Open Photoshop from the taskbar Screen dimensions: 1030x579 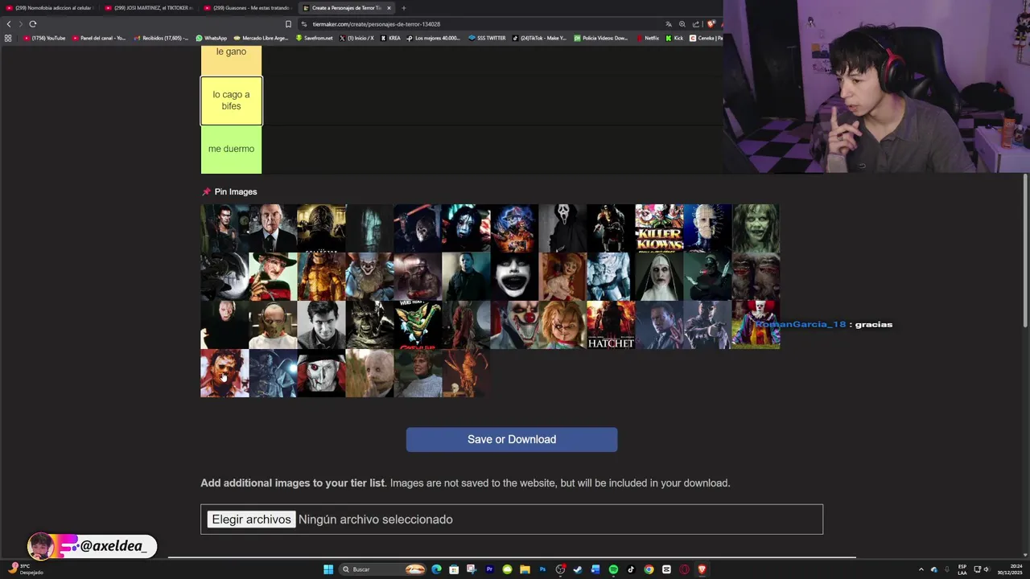[542, 569]
